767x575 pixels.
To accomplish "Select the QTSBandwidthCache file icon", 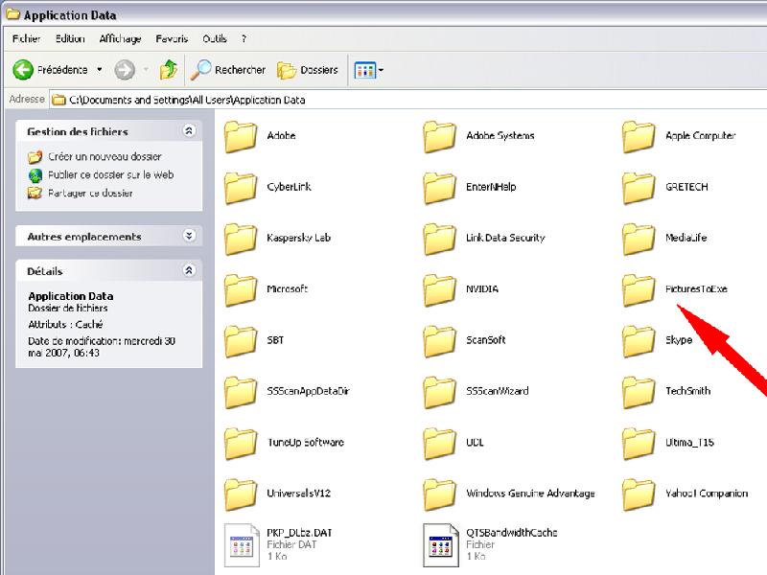I will click(441, 545).
